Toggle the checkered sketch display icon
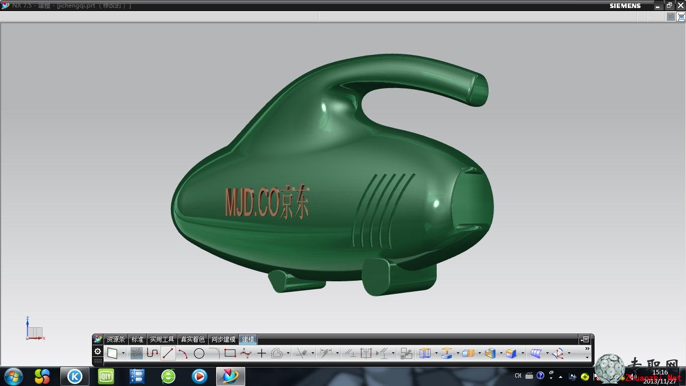Viewport: 686px width, 386px height. (x=137, y=353)
